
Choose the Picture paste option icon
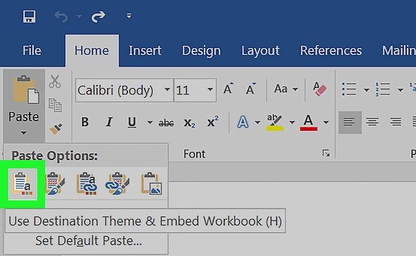(x=151, y=184)
